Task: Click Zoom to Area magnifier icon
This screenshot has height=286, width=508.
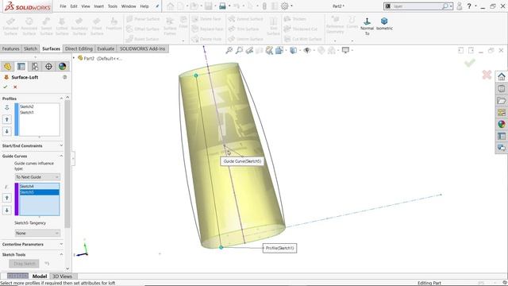Action: [239, 50]
